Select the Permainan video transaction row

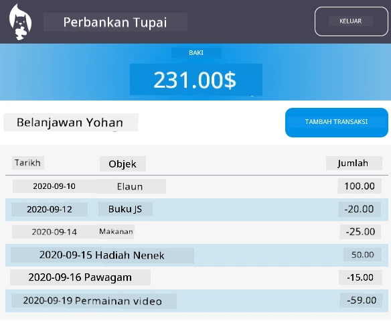pos(196,301)
